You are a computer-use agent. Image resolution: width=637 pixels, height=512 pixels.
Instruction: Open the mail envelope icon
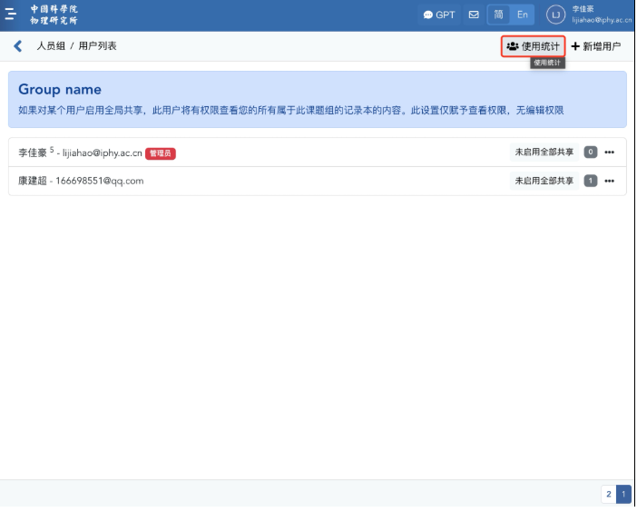[474, 15]
